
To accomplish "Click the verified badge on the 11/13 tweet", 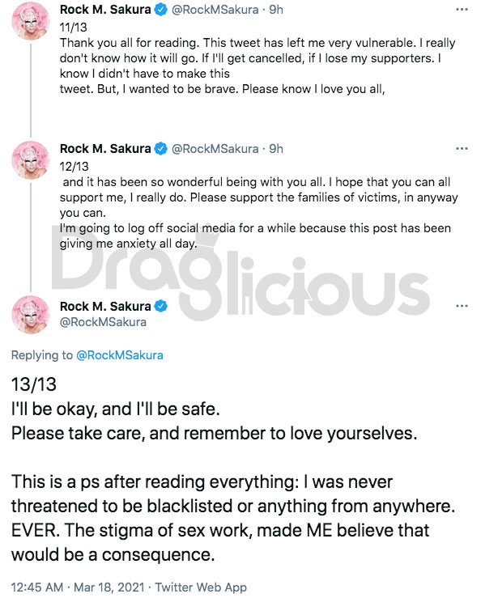I will pyautogui.click(x=160, y=10).
